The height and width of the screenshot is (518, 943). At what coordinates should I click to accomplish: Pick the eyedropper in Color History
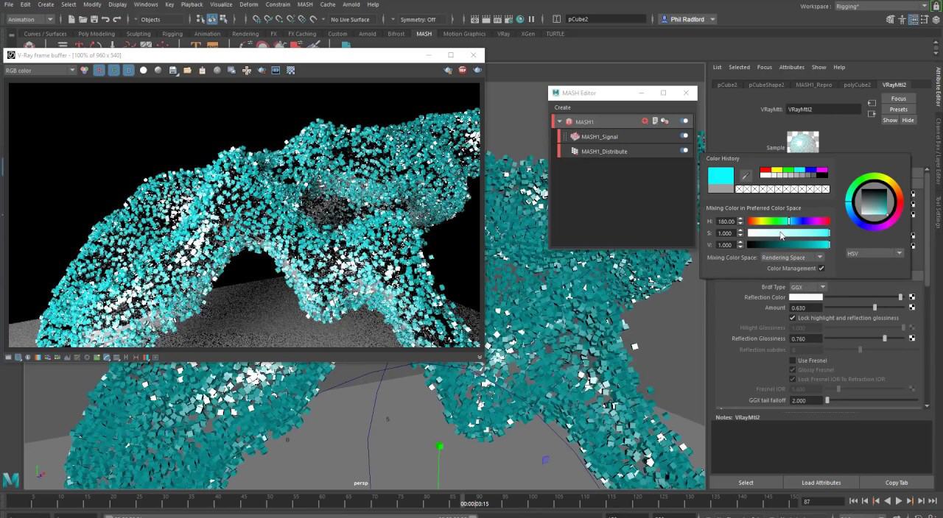point(746,176)
